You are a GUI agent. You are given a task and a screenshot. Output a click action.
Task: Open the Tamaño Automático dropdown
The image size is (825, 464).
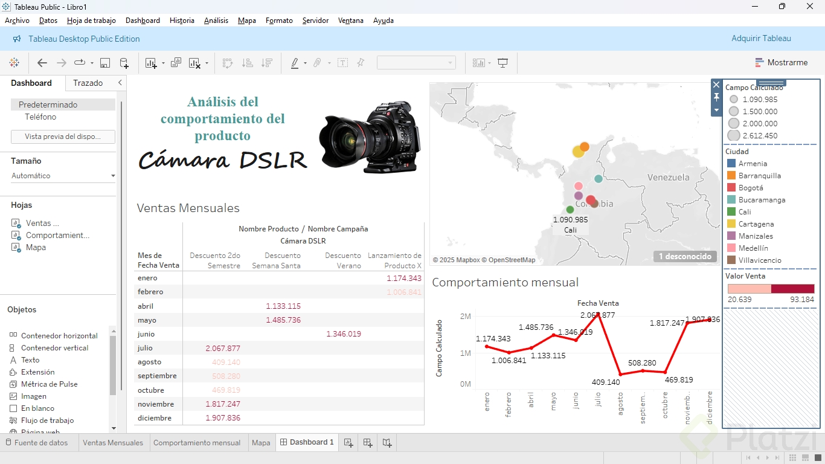coord(63,176)
